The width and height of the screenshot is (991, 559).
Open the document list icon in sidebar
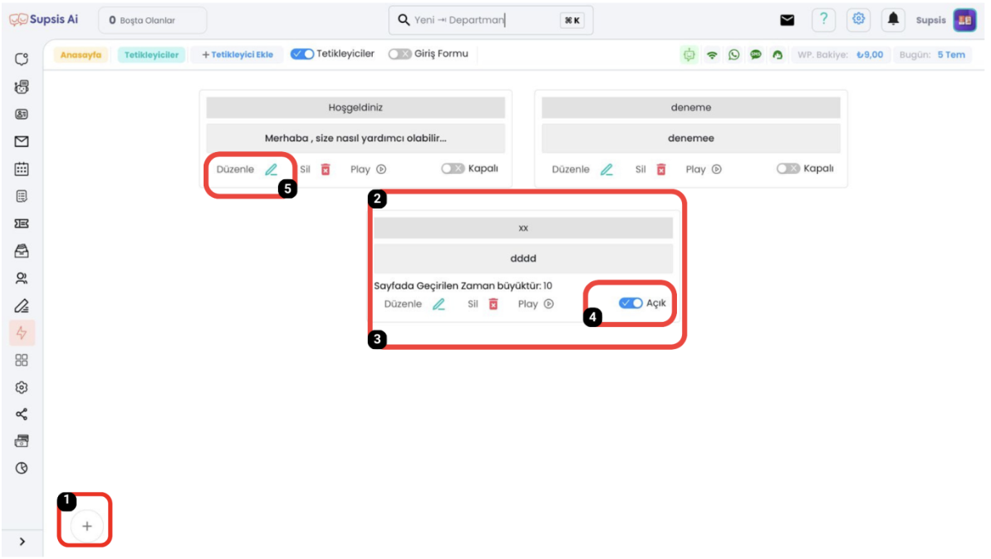tap(22, 196)
